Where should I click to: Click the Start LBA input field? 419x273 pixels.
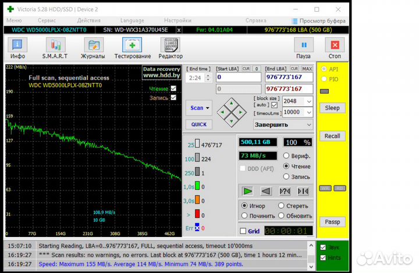tap(239, 77)
